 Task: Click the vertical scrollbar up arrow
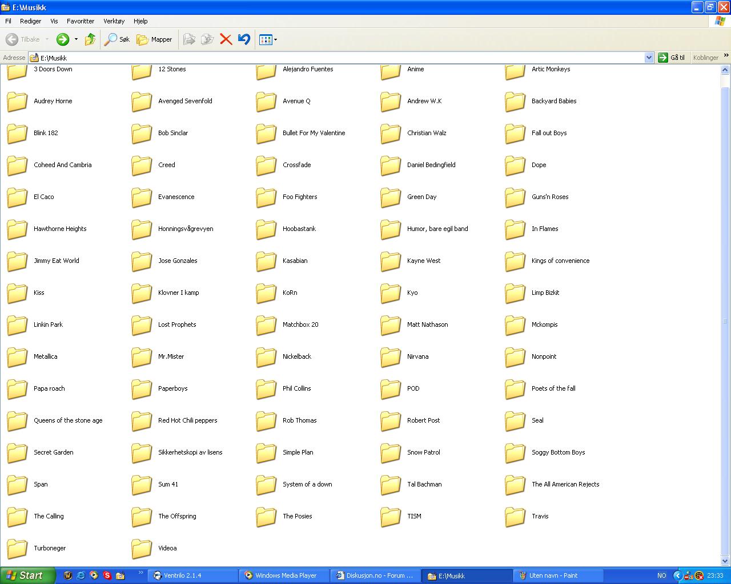[725, 70]
